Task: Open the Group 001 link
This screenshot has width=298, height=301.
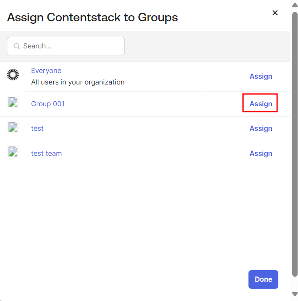Action: (x=48, y=104)
